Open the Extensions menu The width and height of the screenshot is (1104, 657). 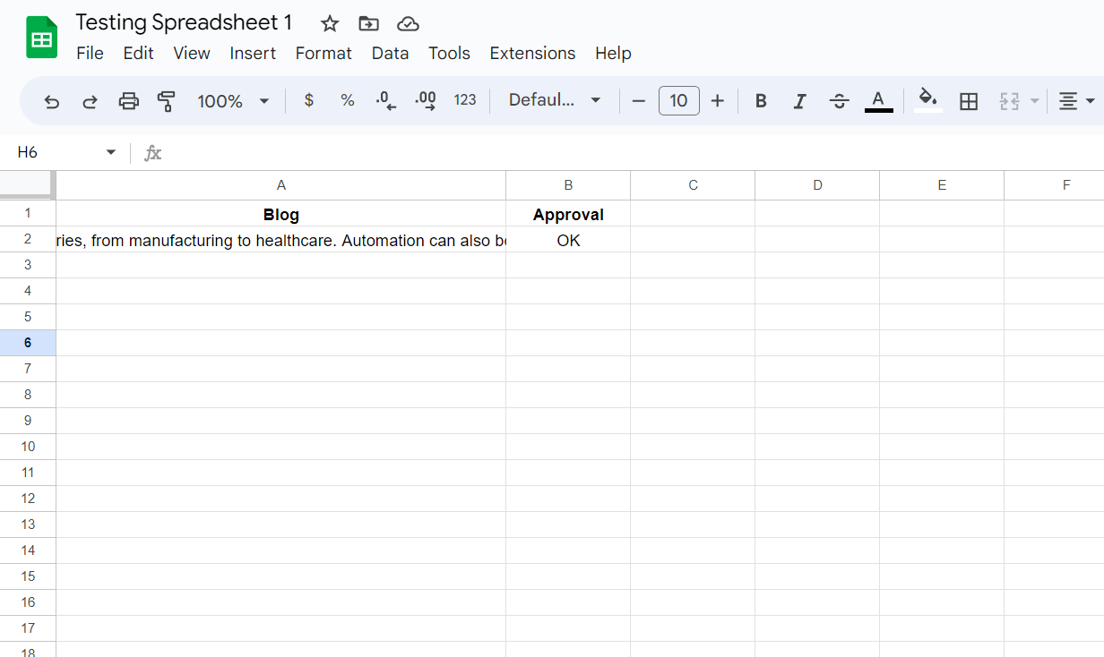tap(532, 54)
